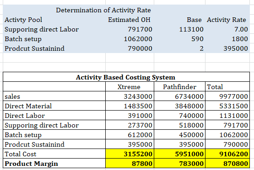Image resolution: width=254 pixels, height=170 pixels.
Task: Click the 'Activty Pool' header cell
Action: coord(23,20)
